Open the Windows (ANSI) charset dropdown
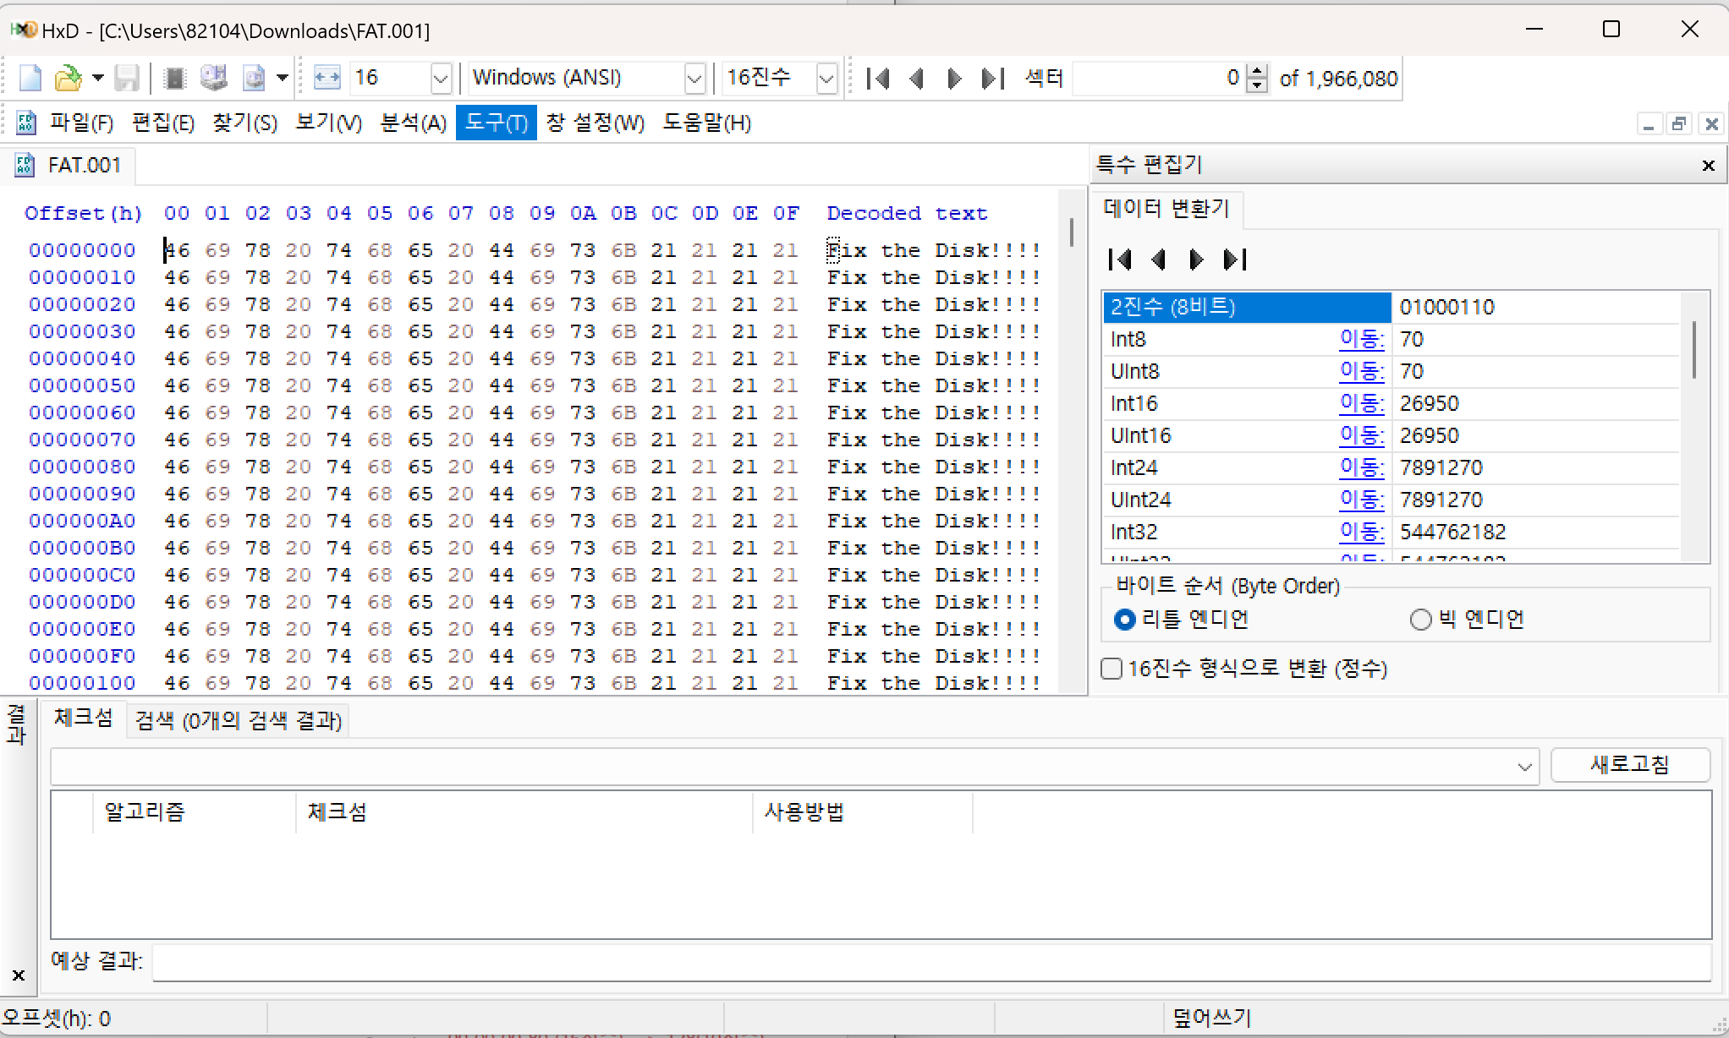Screen dimensions: 1729x1038 (x=694, y=79)
